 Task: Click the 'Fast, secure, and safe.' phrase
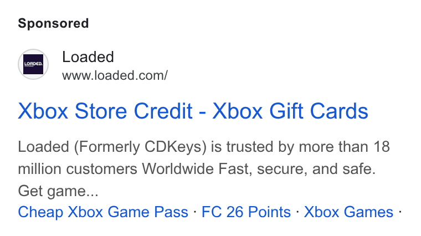(x=297, y=169)
